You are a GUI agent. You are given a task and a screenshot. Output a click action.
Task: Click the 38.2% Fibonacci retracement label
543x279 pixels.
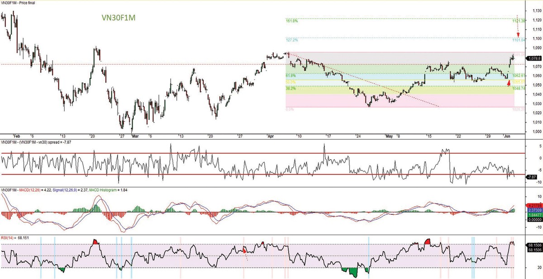click(x=290, y=89)
